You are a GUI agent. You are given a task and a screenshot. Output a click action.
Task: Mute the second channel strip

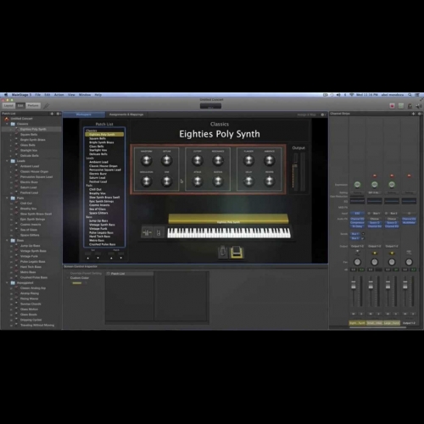point(371,314)
